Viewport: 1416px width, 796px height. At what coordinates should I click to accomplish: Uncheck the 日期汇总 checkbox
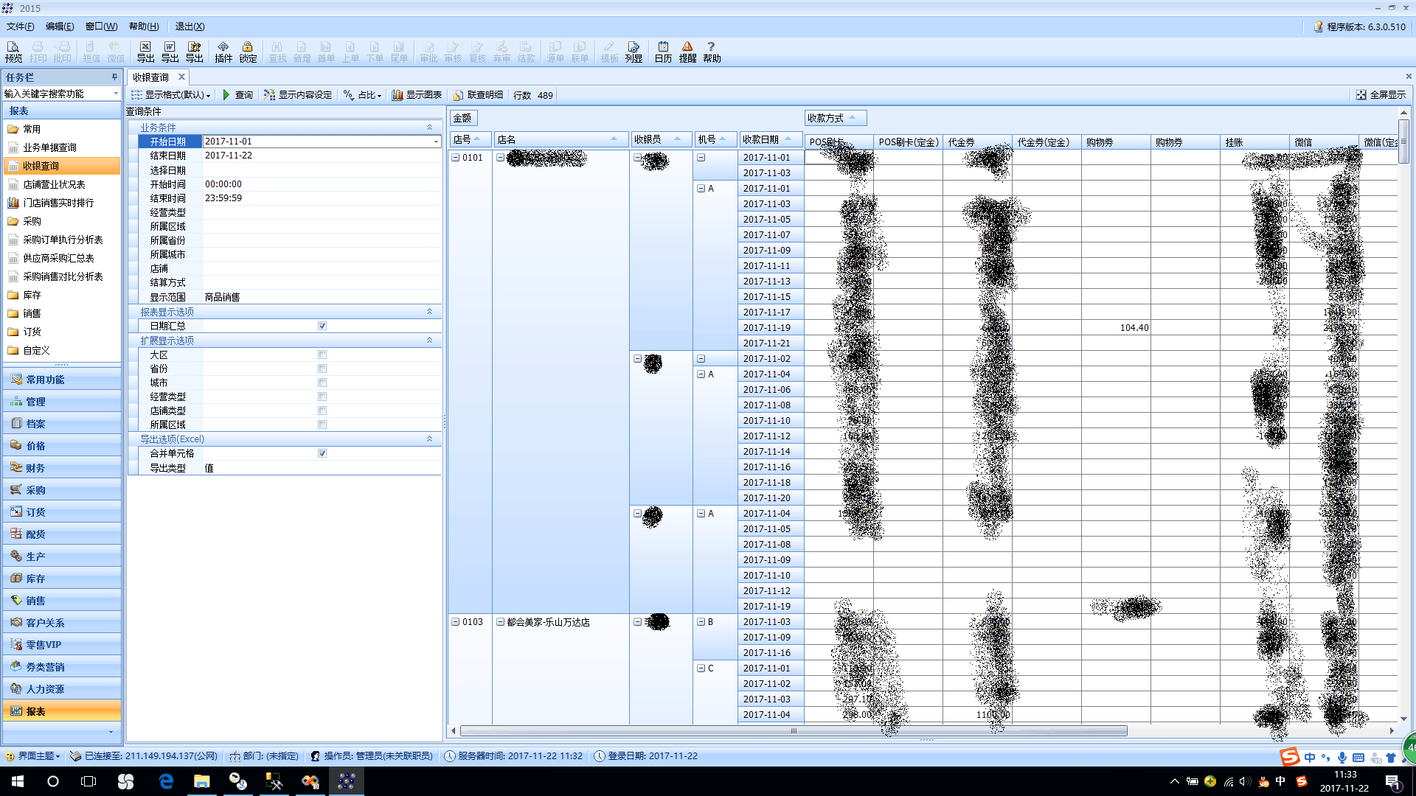[322, 326]
